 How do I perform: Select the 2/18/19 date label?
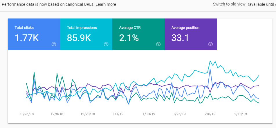click(x=241, y=114)
